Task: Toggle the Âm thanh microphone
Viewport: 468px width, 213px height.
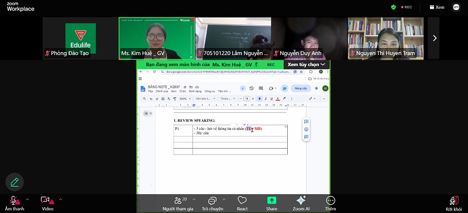Action: point(14,203)
